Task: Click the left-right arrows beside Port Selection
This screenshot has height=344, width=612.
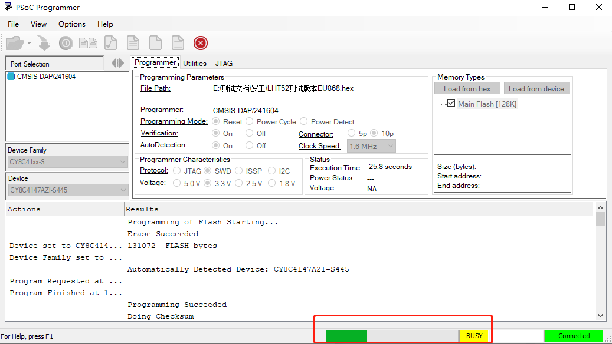Action: click(x=117, y=63)
